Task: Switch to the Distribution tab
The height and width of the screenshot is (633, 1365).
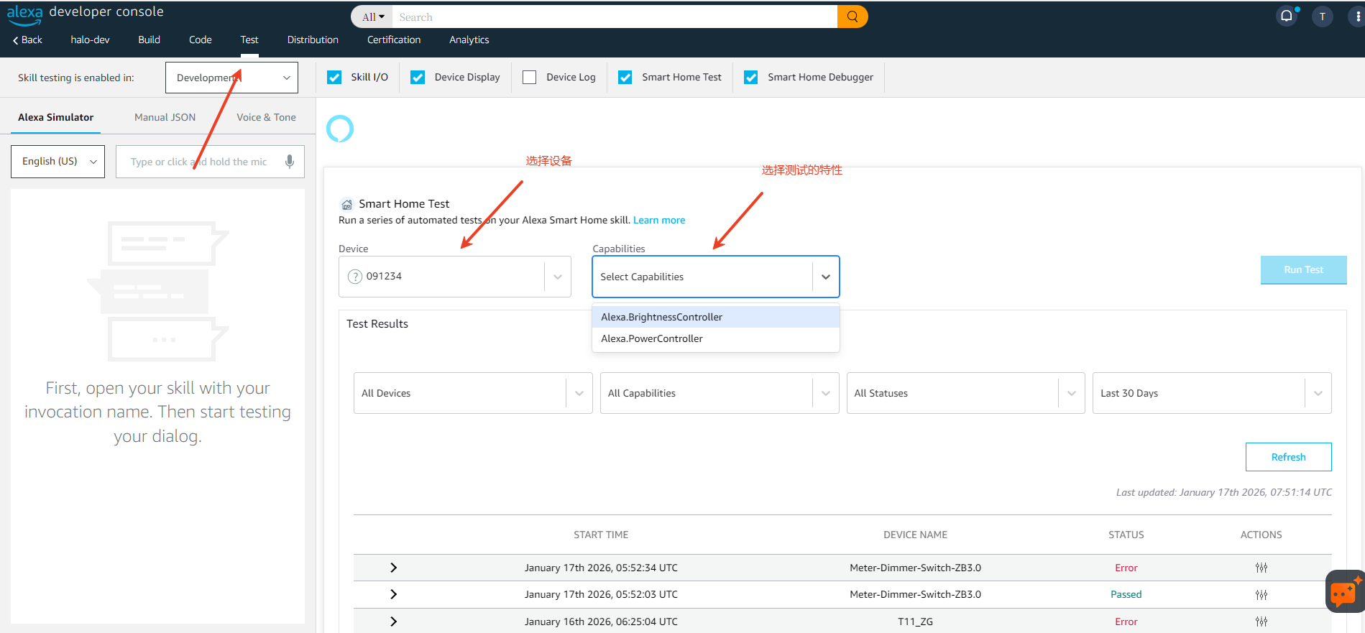Action: pos(313,40)
